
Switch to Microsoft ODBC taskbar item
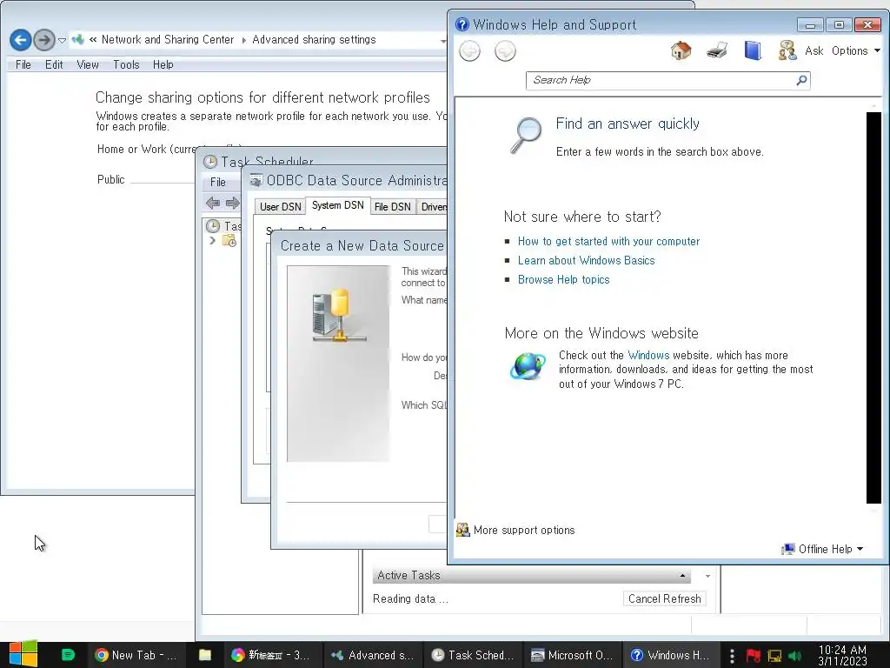coord(572,655)
